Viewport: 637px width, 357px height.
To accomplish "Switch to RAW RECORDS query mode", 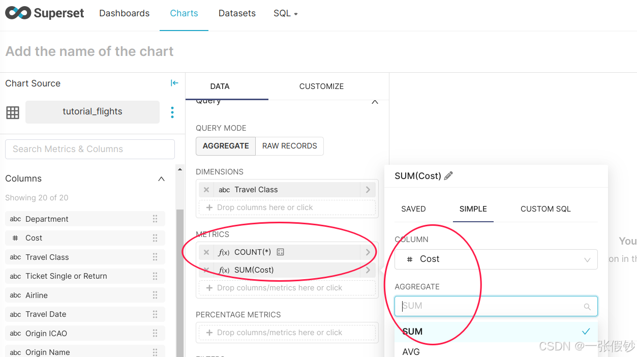I will point(289,146).
